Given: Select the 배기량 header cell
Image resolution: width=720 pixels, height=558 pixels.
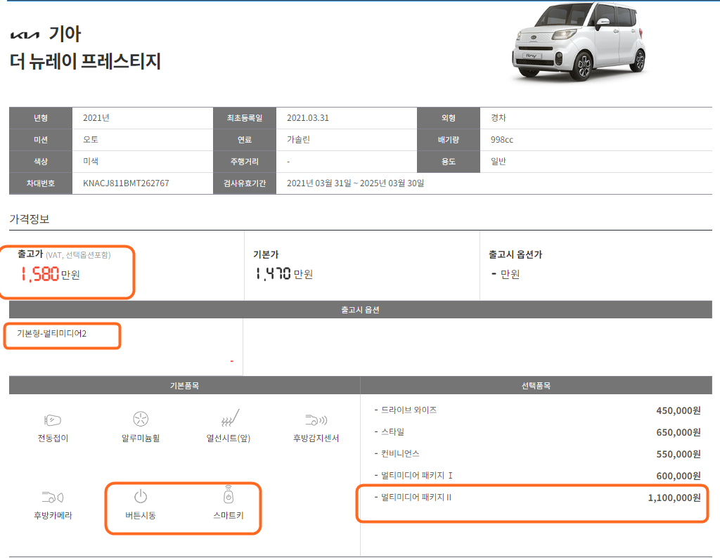Looking at the screenshot, I should (448, 139).
